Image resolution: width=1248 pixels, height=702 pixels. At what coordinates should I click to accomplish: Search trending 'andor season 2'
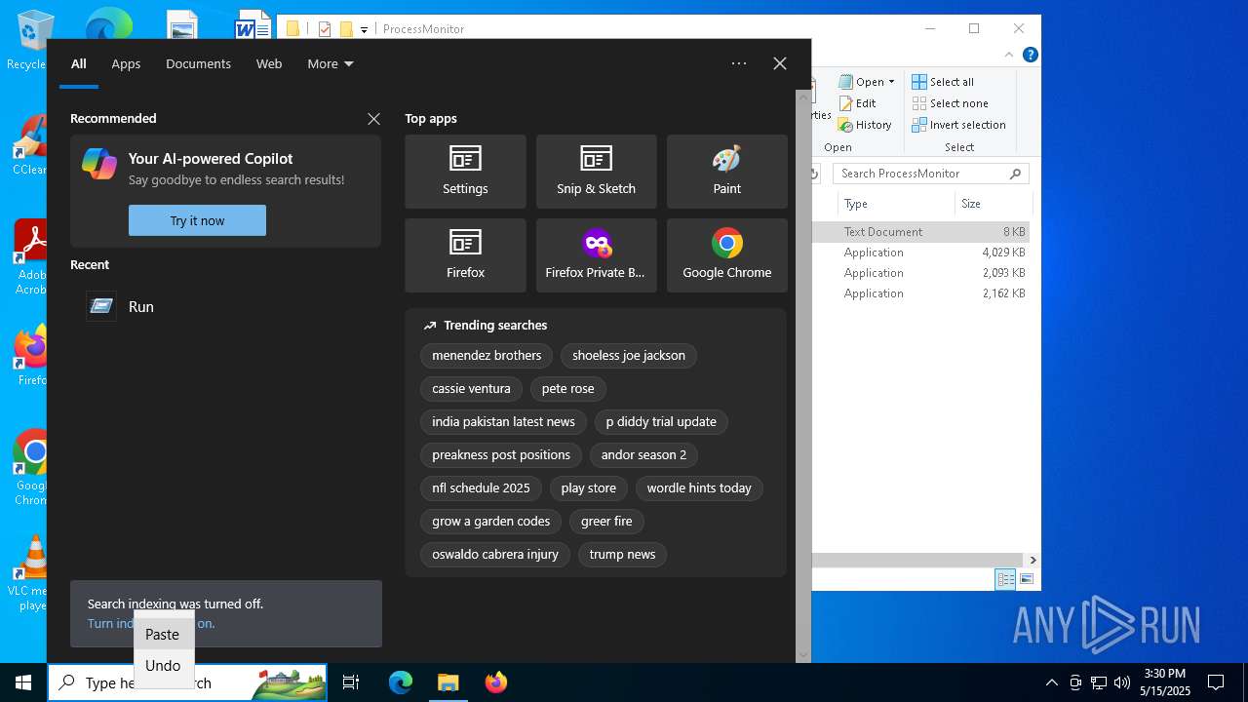pyautogui.click(x=643, y=454)
